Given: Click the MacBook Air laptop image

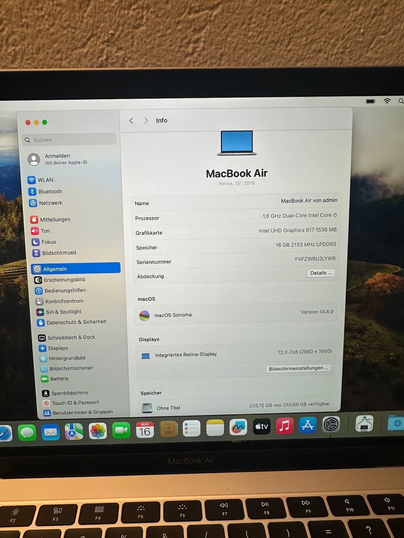Looking at the screenshot, I should (x=237, y=143).
